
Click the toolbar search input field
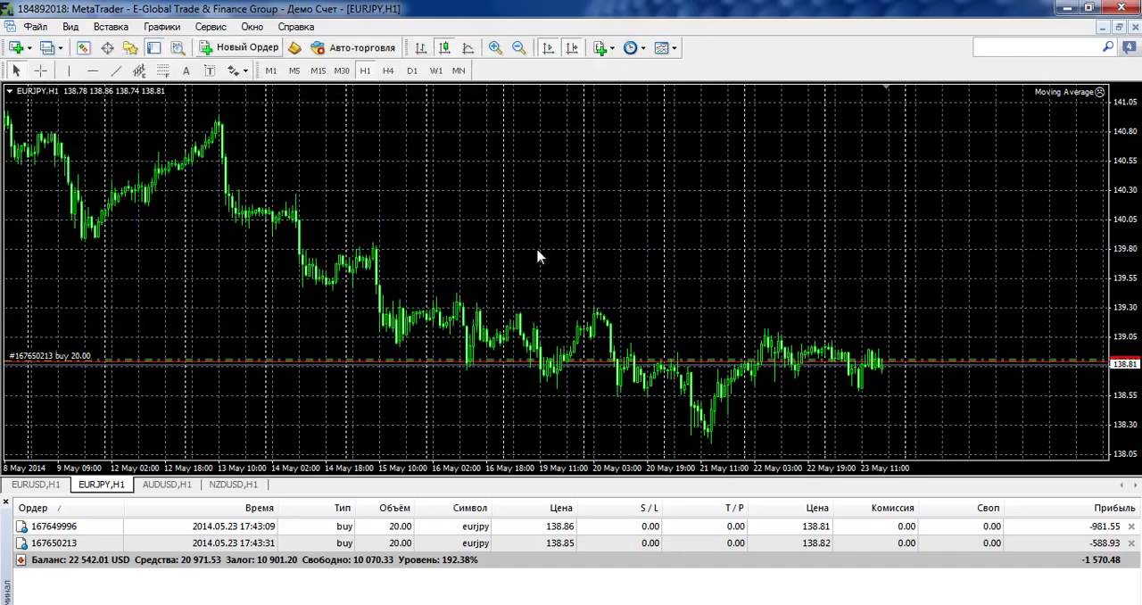1037,47
